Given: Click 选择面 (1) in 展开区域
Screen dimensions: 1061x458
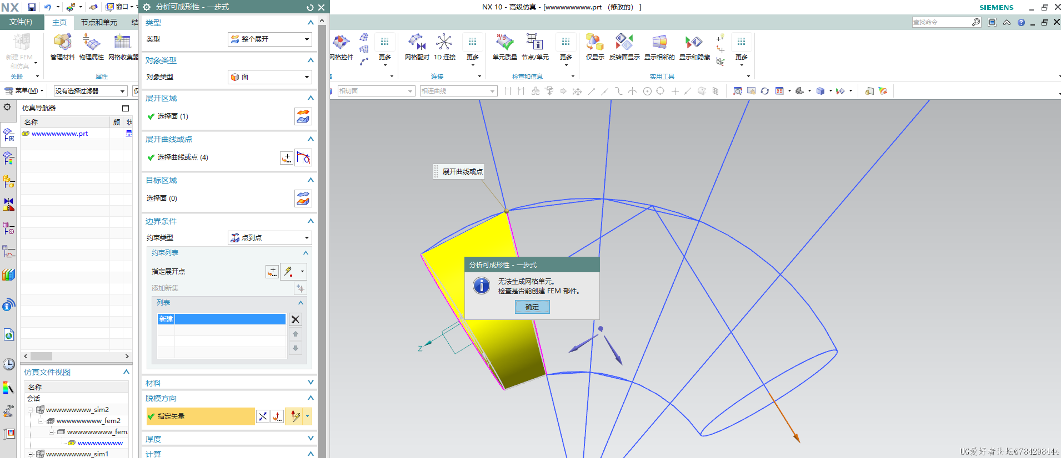Looking at the screenshot, I should pyautogui.click(x=173, y=116).
